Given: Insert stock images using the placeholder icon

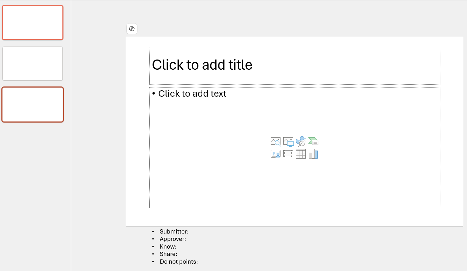Looking at the screenshot, I should 275,141.
